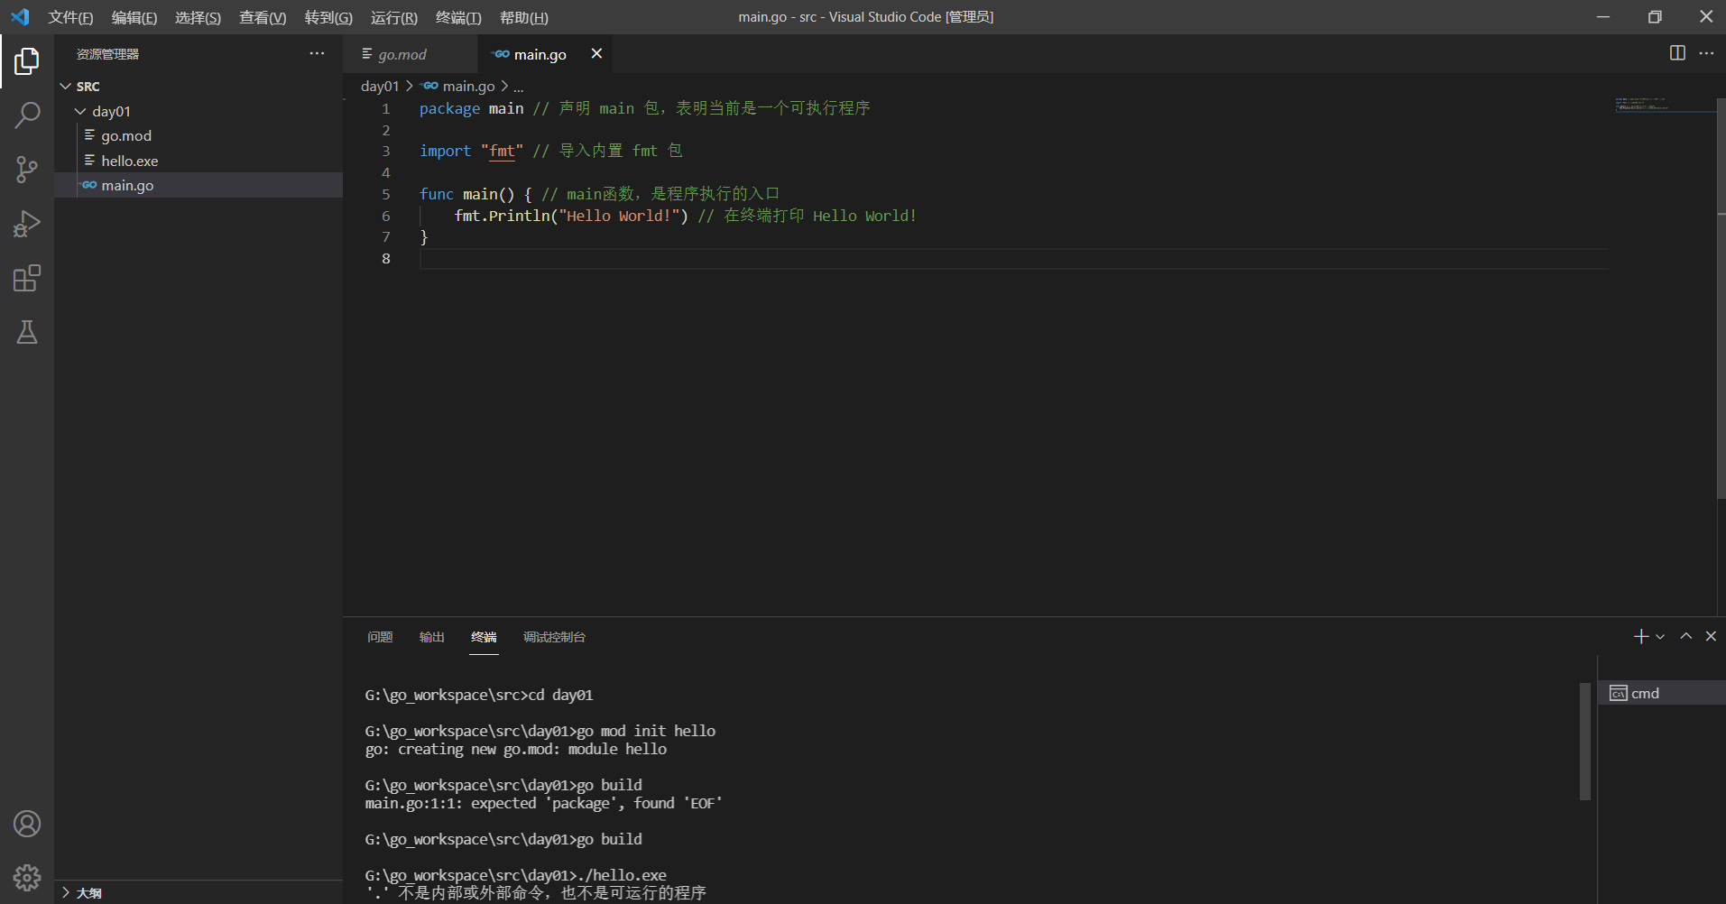The image size is (1726, 904).
Task: Open the Source Control view
Action: pos(27,170)
